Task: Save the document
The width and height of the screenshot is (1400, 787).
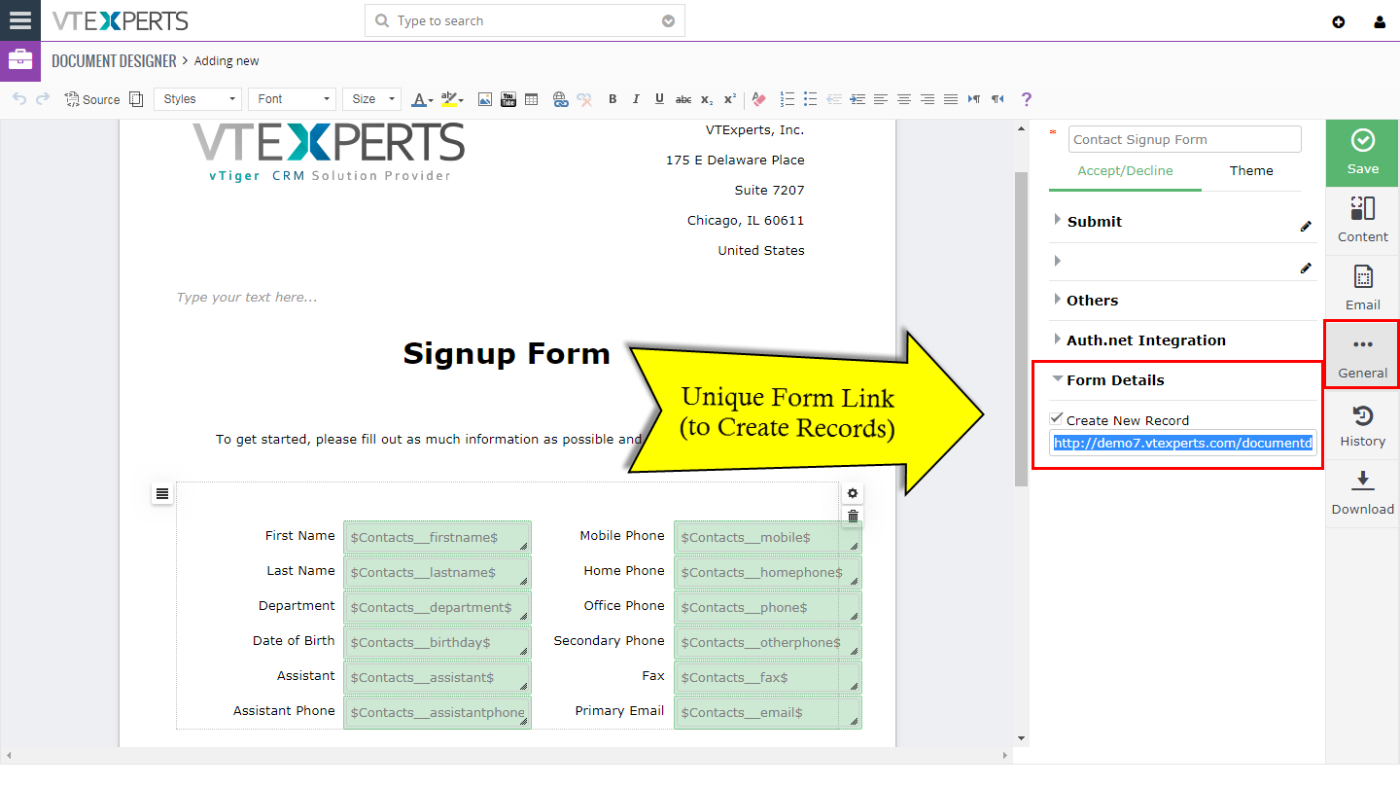Action: pyautogui.click(x=1363, y=153)
